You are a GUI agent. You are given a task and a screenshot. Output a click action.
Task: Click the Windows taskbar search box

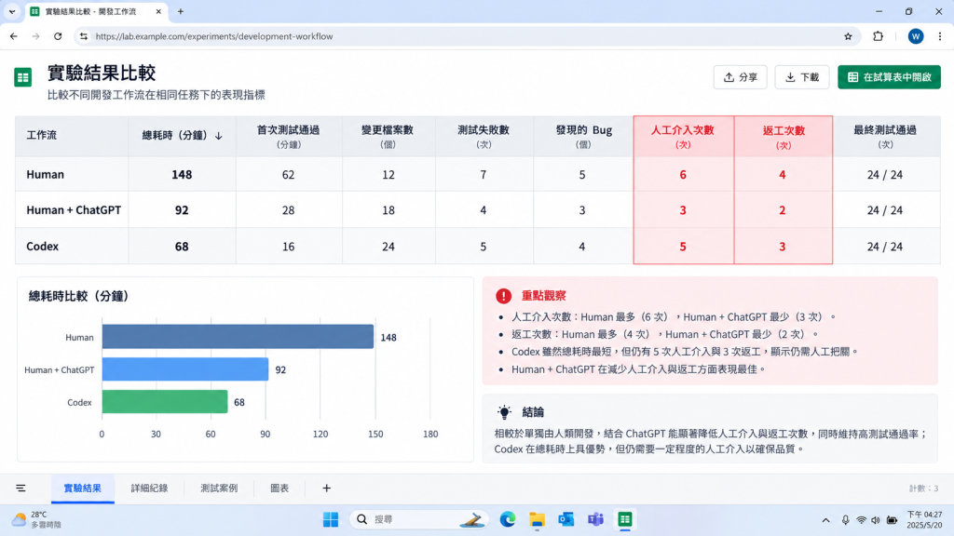419,519
